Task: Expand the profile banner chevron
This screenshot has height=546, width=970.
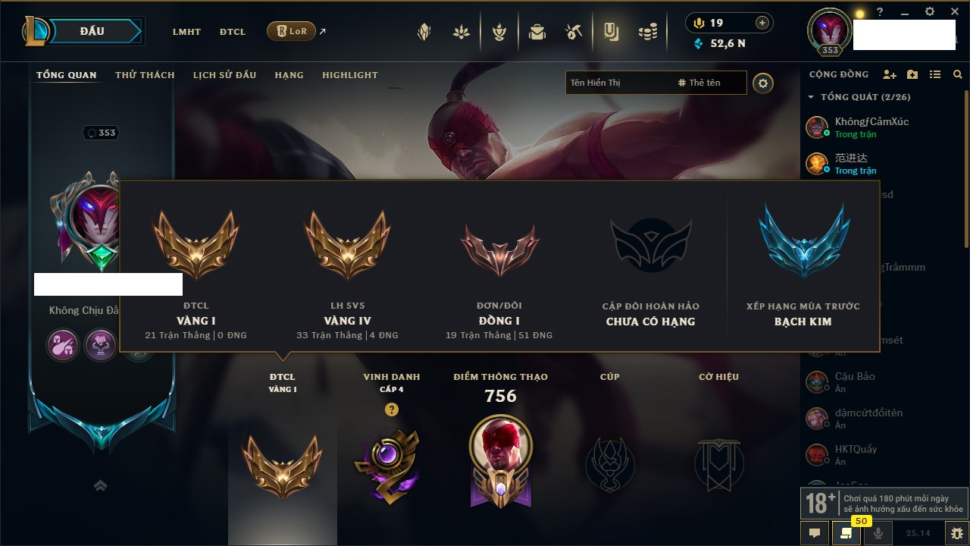Action: [100, 485]
